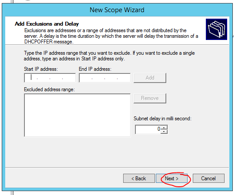Increase subnet delay with the up arrow
Viewport: 235px width, 195px height.
coord(164,128)
